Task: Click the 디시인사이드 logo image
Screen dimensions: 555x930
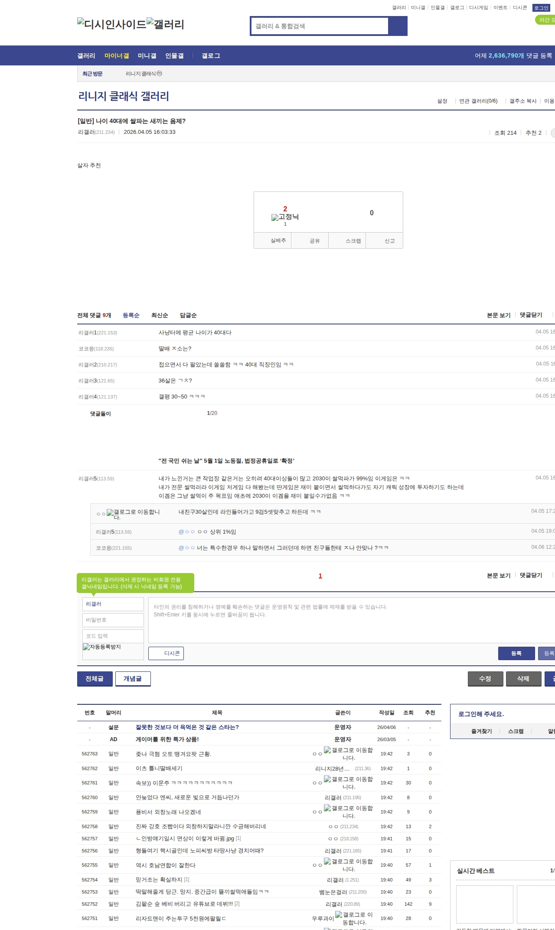Action: coord(111,24)
